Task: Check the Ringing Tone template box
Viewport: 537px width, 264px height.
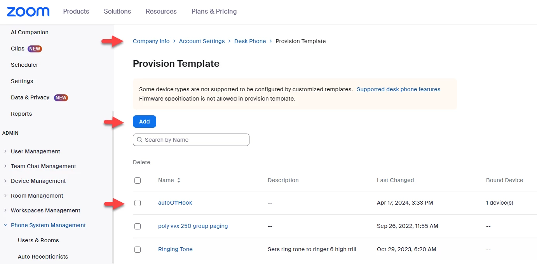Action: tap(138, 250)
